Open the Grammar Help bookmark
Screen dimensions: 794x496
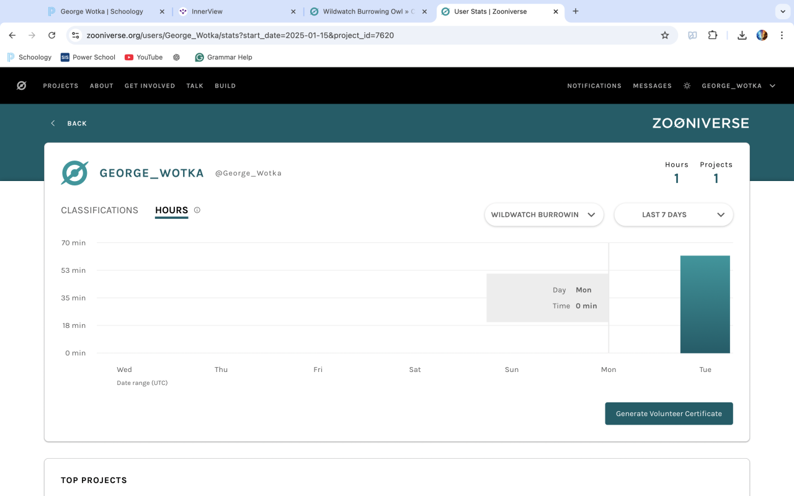click(224, 57)
